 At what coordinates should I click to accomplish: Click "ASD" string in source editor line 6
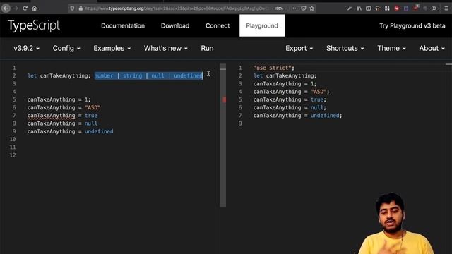click(93, 107)
